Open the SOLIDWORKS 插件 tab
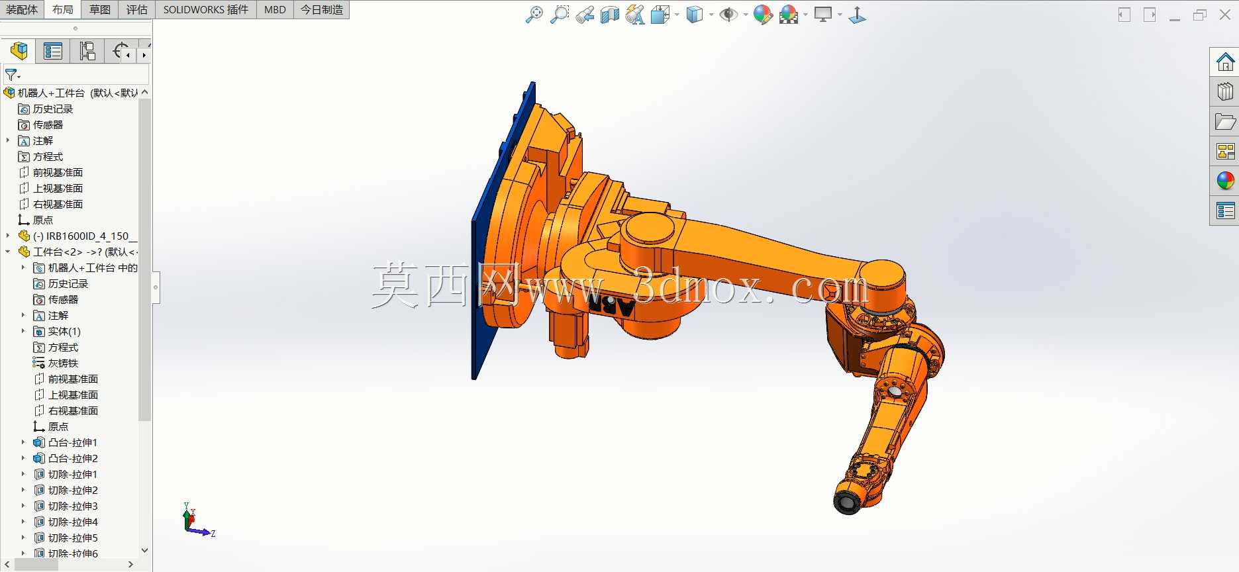The height and width of the screenshot is (572, 1239). click(206, 9)
